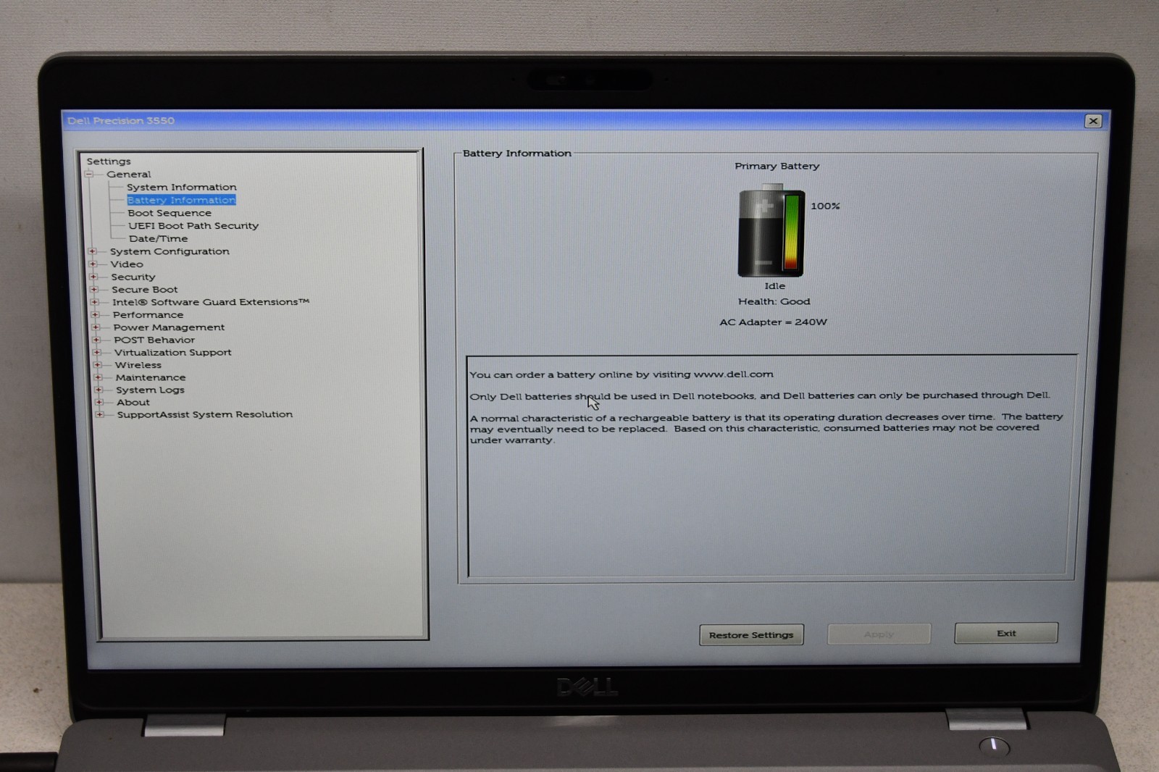The image size is (1159, 772).
Task: Expand the Maintenance node
Action: point(99,377)
